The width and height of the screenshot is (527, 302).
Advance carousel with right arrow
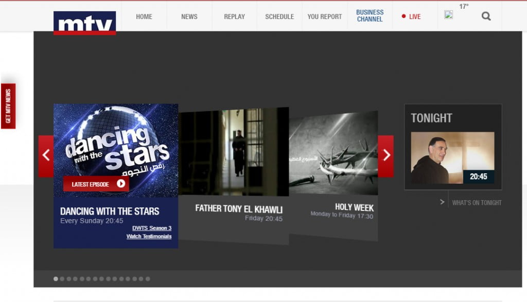point(386,156)
